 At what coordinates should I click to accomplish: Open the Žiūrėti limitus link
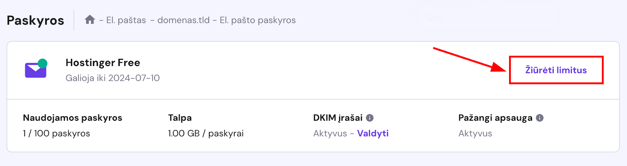tap(556, 70)
